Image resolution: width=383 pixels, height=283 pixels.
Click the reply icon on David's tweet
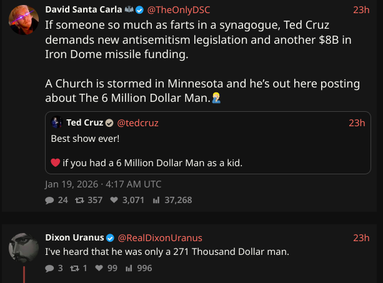tap(50, 201)
